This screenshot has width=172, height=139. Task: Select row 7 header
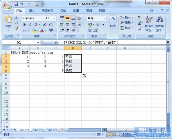[6, 79]
